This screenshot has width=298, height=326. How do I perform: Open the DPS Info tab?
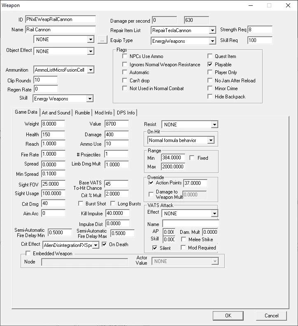coord(126,113)
